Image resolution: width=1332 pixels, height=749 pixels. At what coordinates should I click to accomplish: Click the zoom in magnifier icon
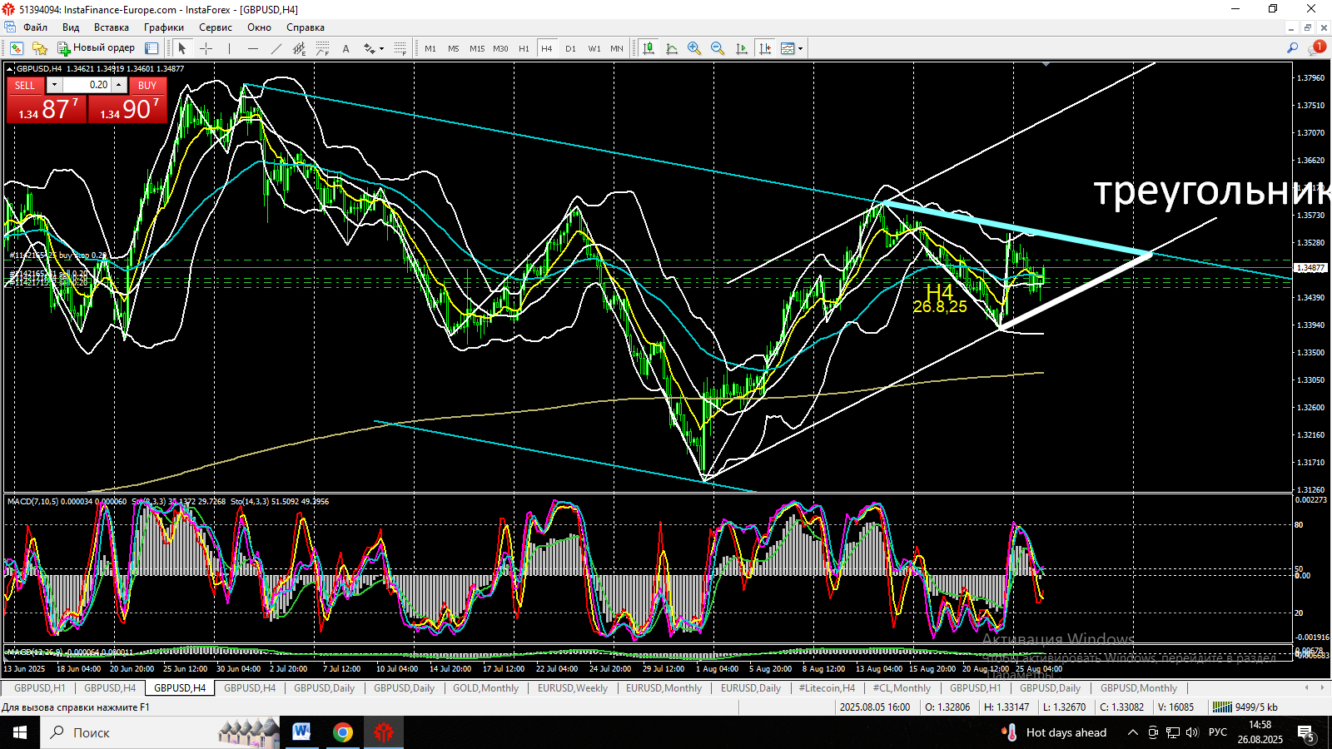click(694, 48)
